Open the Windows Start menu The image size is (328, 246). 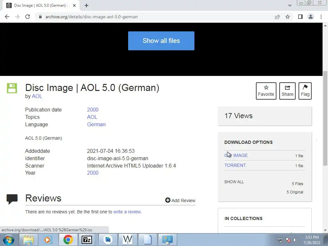pos(9,240)
